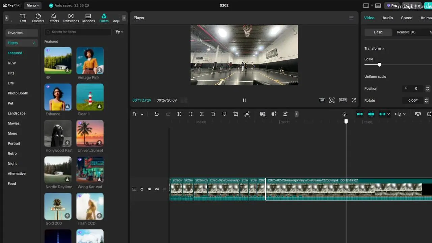This screenshot has width=432, height=243.
Task: Start voiceover recording with microphone
Action: pos(344,114)
